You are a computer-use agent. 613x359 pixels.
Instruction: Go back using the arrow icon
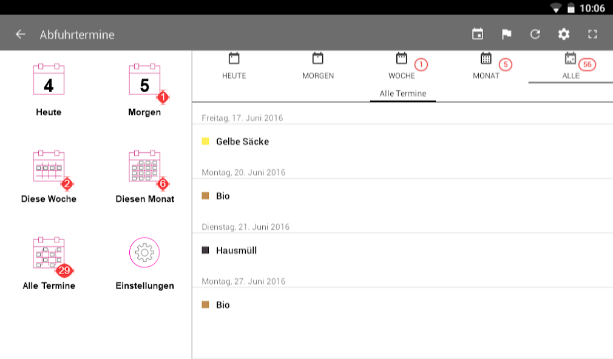click(x=20, y=35)
